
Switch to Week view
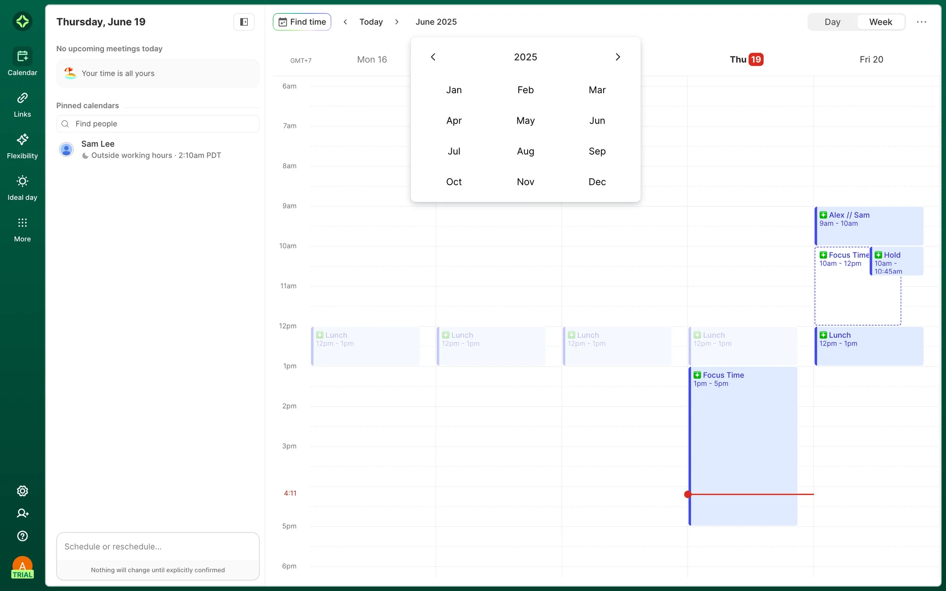coord(880,22)
